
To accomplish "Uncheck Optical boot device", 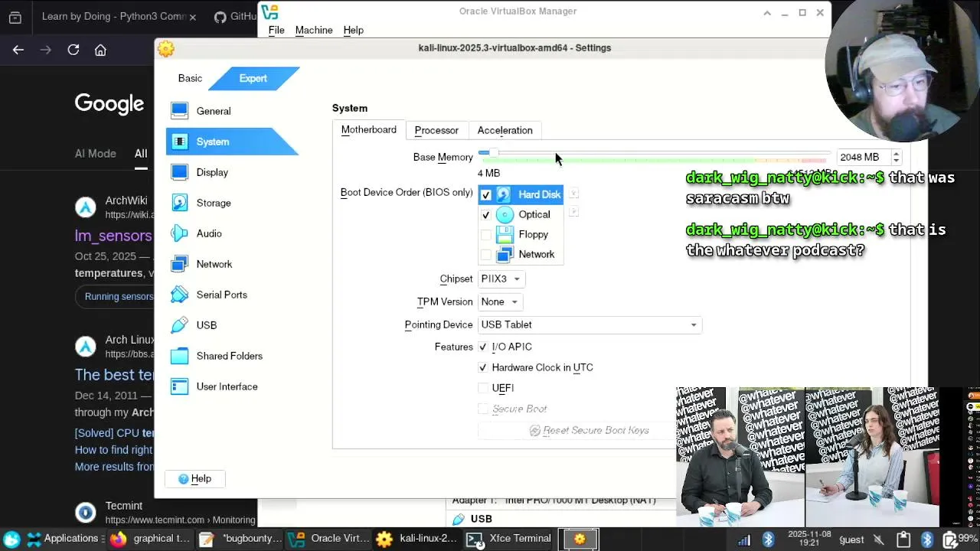I will [485, 215].
